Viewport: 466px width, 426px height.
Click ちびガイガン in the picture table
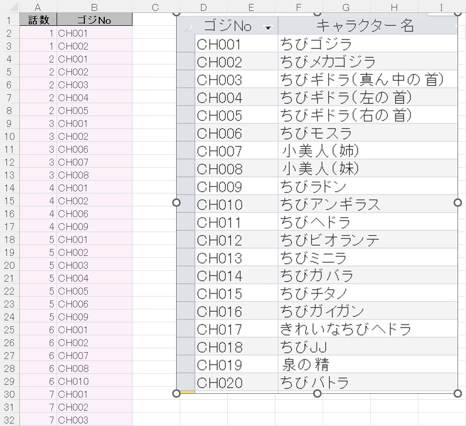click(322, 311)
